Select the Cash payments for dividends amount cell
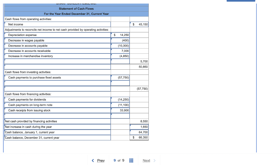Screen dimensions: 280x167 pyautogui.click(x=120, y=99)
